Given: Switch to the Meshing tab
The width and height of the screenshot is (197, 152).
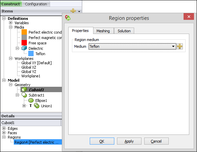Looking at the screenshot, I should point(103,31).
